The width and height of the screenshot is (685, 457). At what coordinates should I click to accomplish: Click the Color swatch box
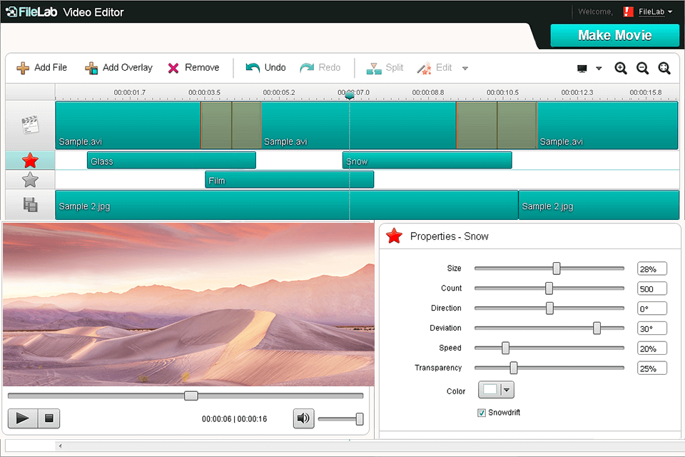489,390
